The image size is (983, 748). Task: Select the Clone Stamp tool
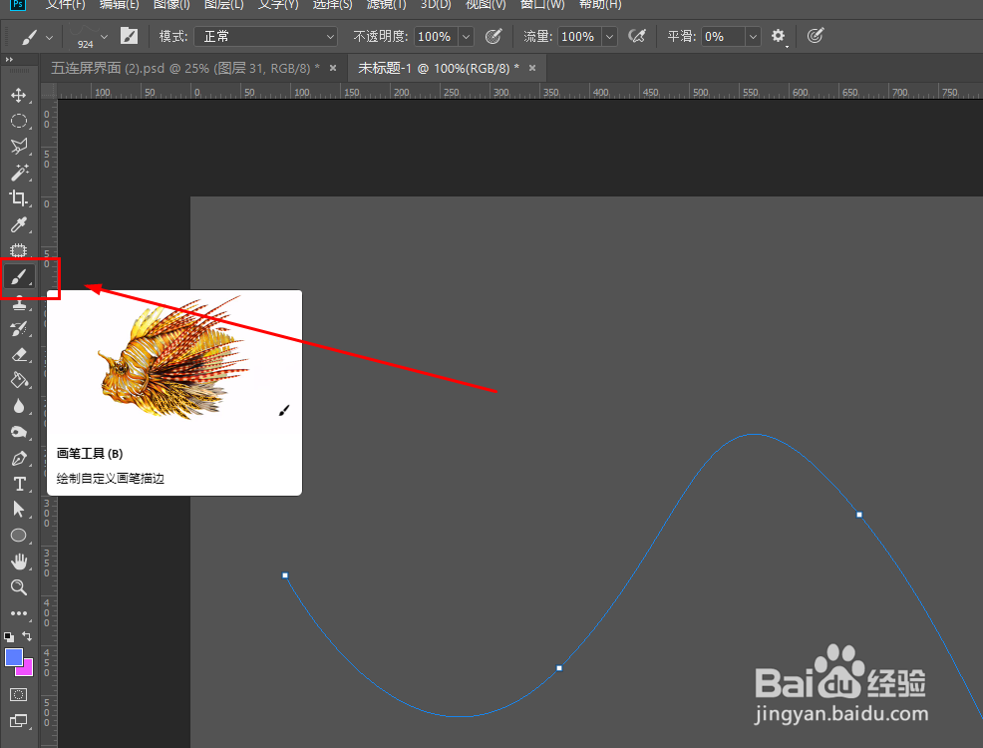click(x=19, y=303)
